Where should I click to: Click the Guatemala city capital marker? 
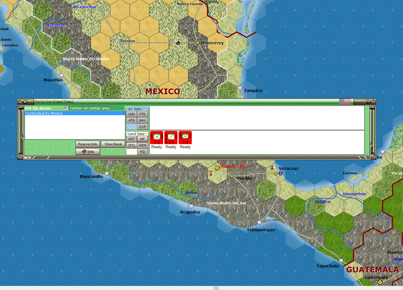(x=380, y=282)
